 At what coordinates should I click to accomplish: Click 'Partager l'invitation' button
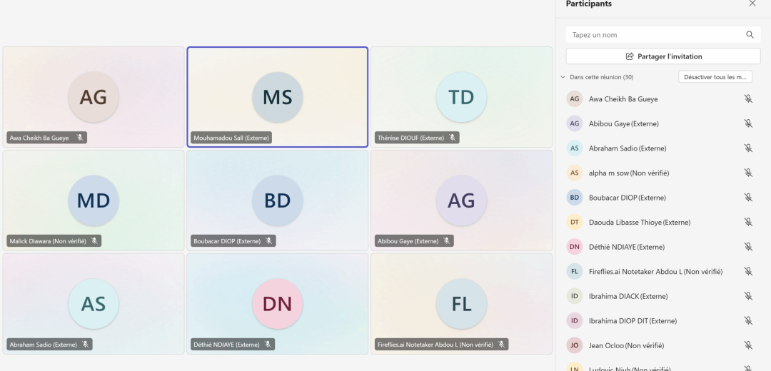[x=663, y=56]
